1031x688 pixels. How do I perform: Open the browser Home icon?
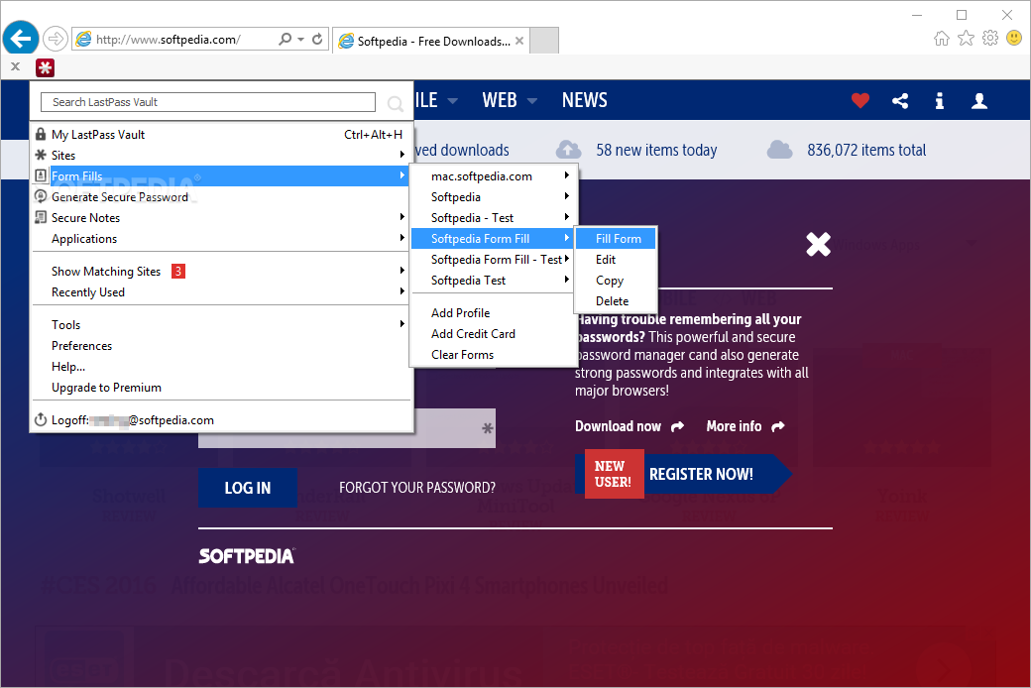[942, 38]
